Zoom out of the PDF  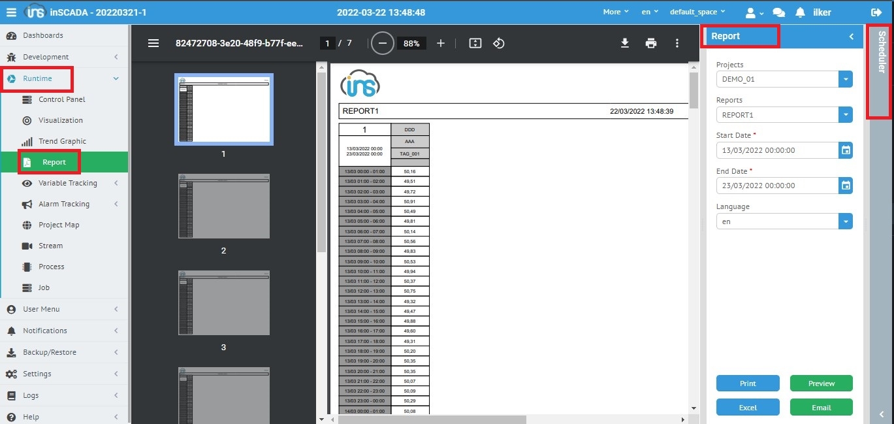click(x=383, y=43)
